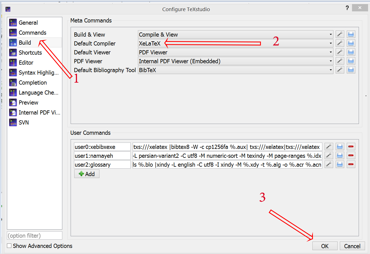Screen dimensions: 370x254
Task: Open the General settings page
Action: (x=35, y=23)
